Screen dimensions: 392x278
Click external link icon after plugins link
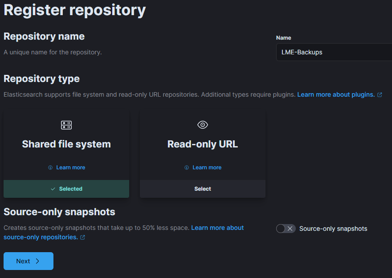coord(380,95)
